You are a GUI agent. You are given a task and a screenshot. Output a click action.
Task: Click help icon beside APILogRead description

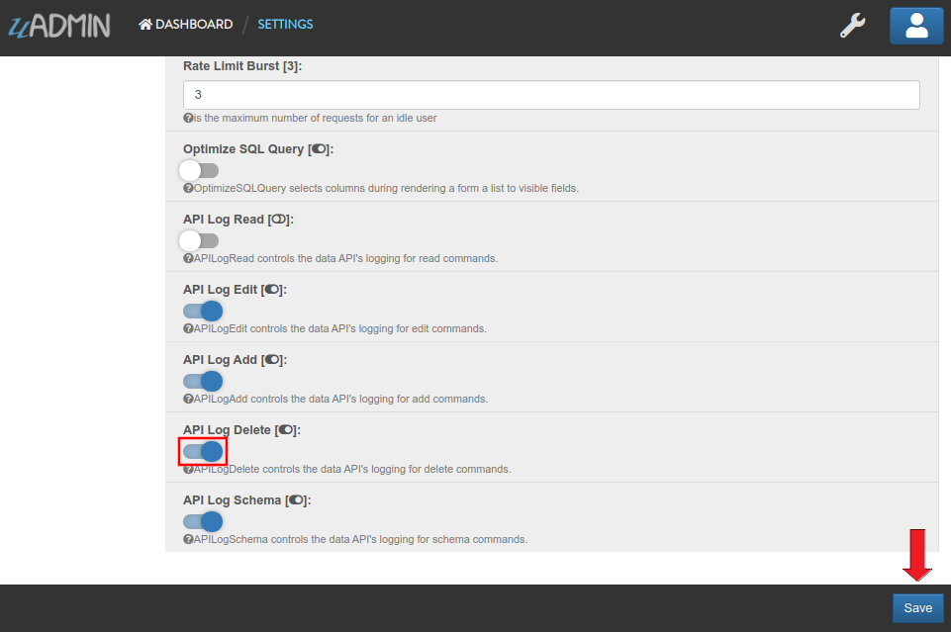[188, 259]
